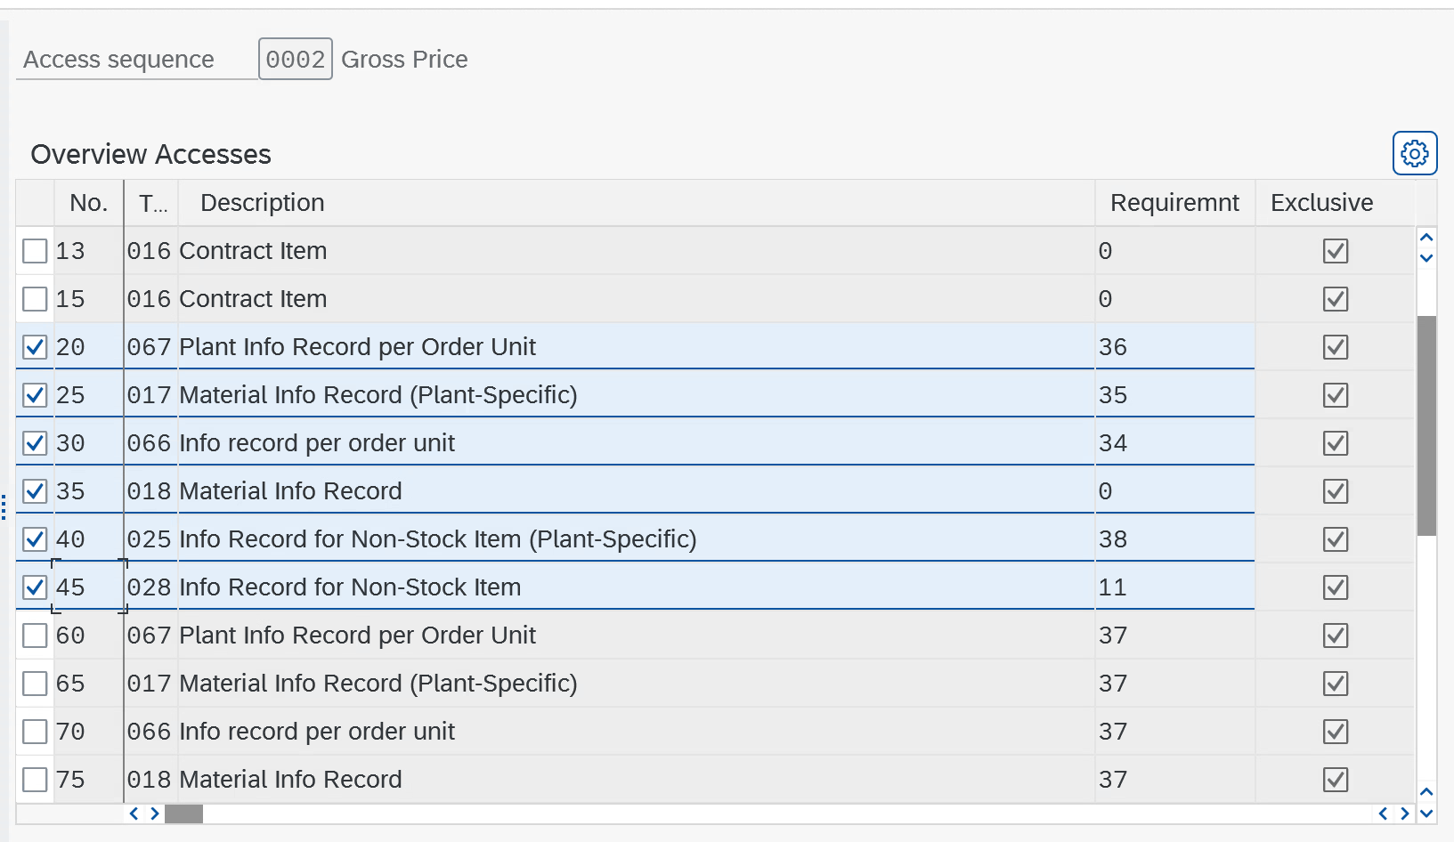Click requirement cell 36 in row 20
Screen dimensions: 1454x842
(x=1113, y=347)
